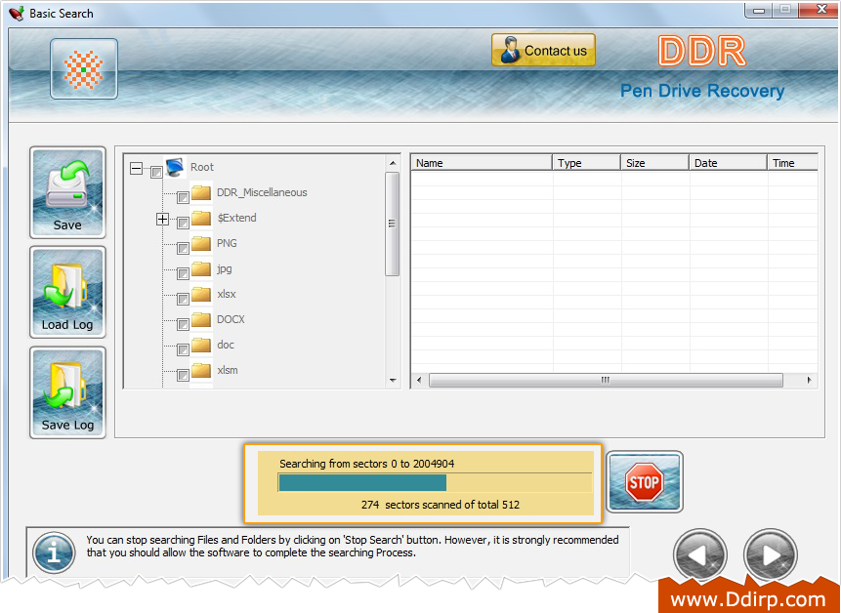Click the Save Log icon
This screenshot has height=613, width=841.
[67, 390]
